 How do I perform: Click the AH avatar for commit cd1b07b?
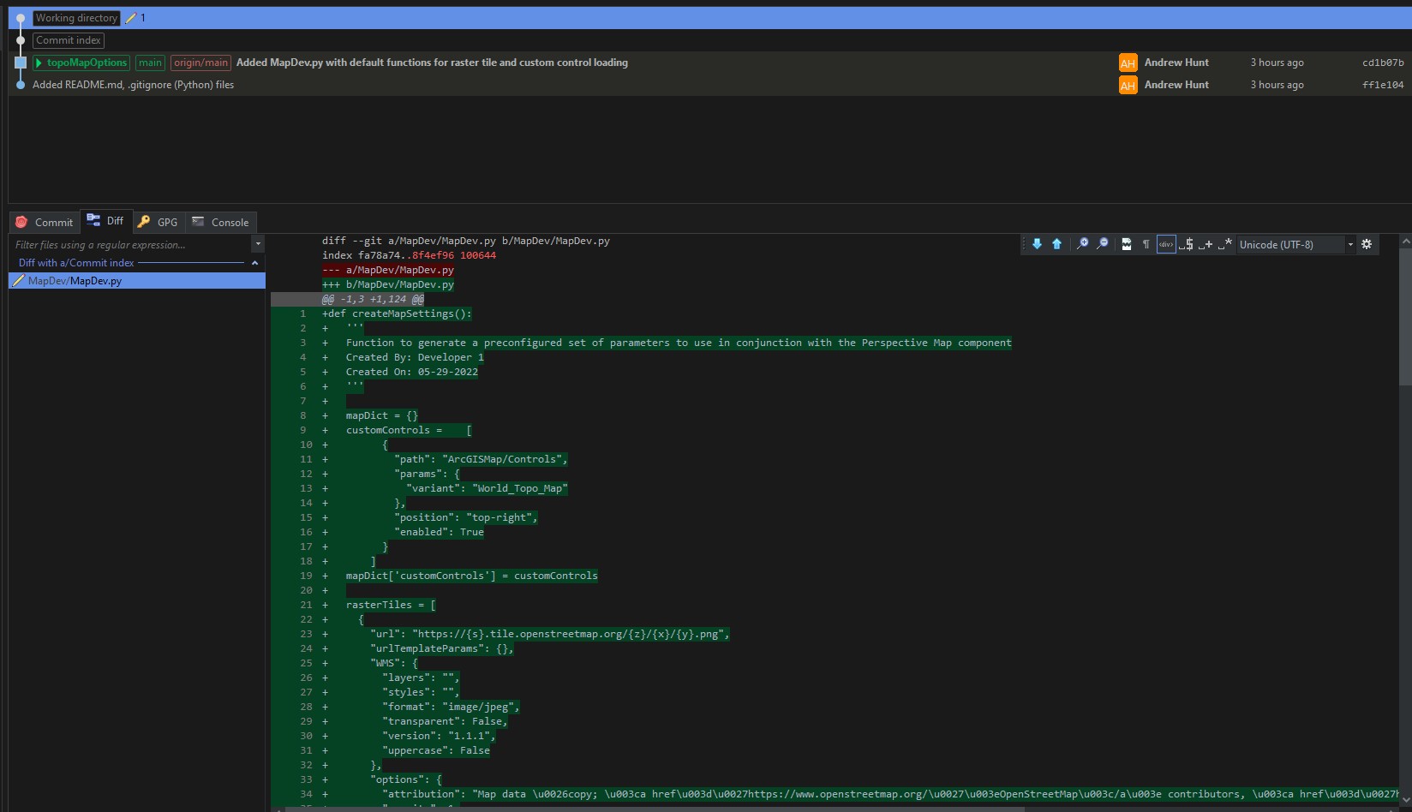pos(1128,63)
